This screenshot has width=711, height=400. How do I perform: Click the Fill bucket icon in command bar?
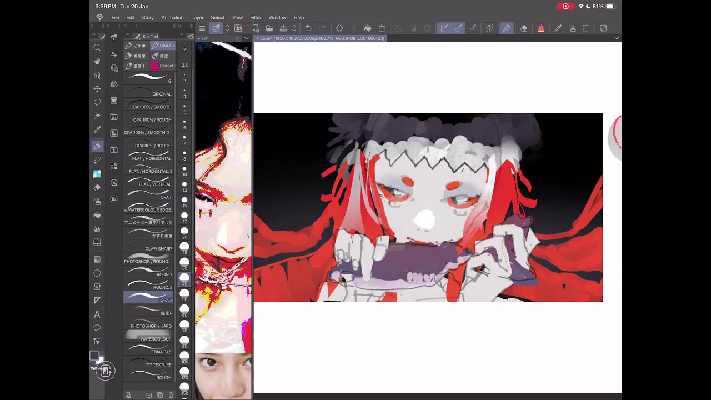(x=367, y=28)
